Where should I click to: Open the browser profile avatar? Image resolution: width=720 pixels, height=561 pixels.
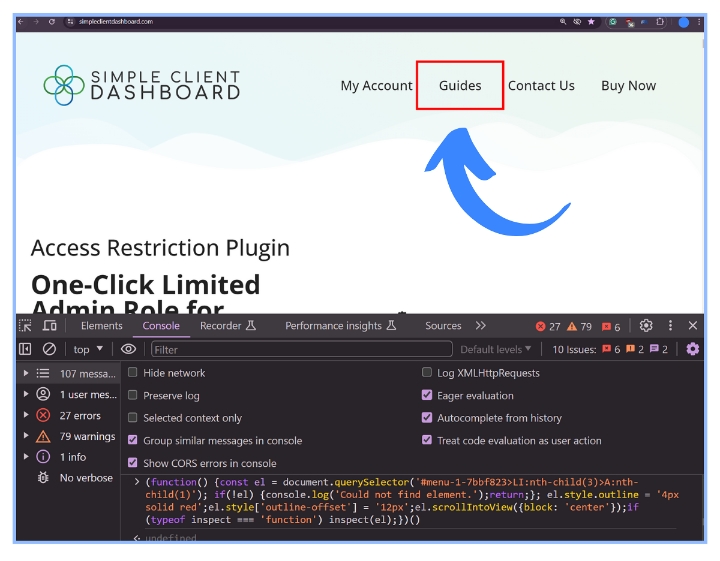[683, 22]
